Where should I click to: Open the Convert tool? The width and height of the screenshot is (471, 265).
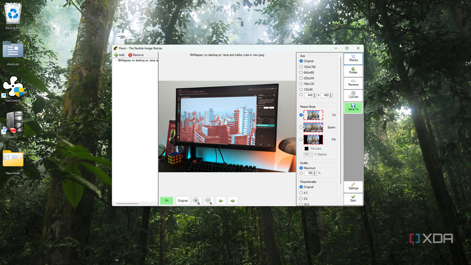tap(353, 95)
